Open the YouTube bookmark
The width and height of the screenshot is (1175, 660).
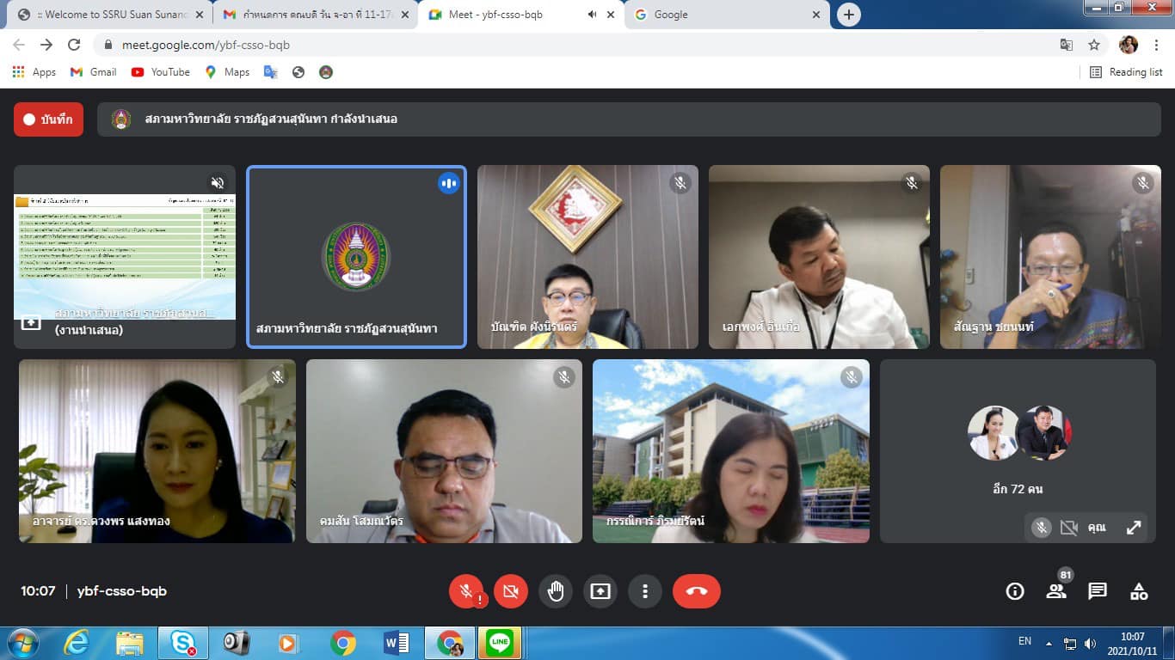point(161,72)
